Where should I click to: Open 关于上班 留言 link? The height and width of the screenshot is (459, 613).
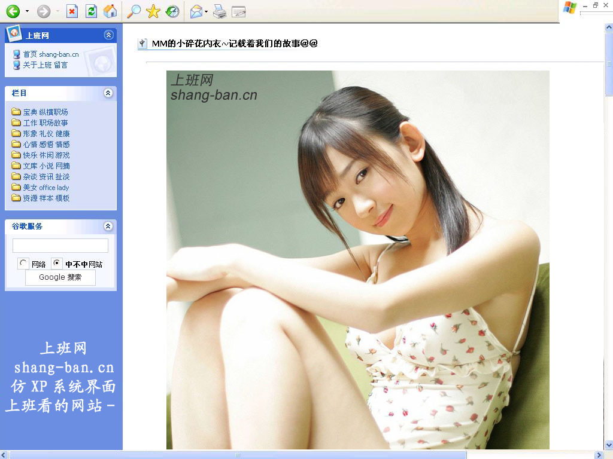(45, 65)
